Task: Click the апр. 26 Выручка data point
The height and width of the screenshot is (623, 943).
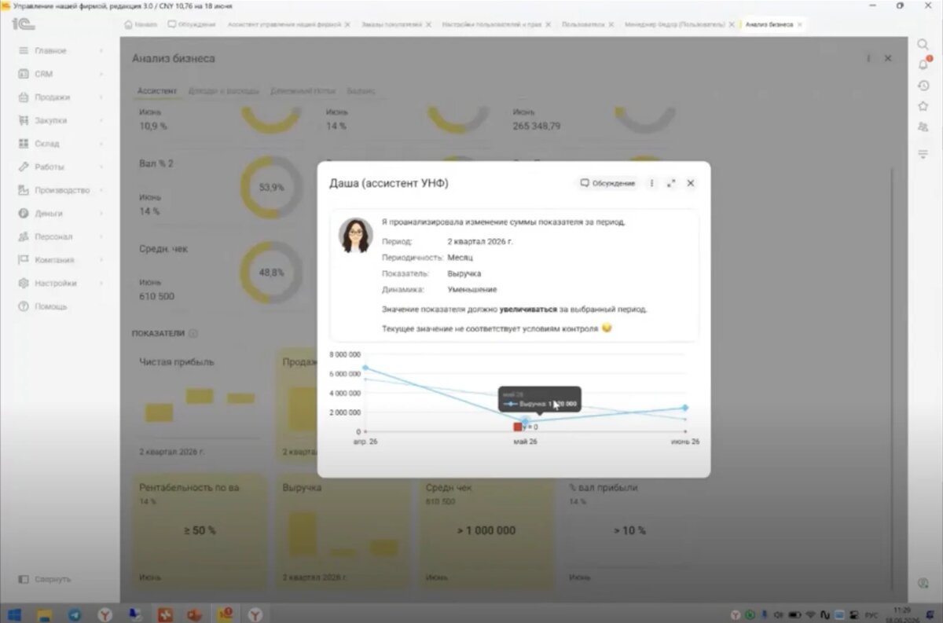Action: click(365, 368)
